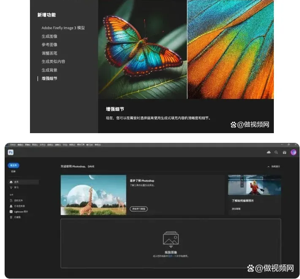Click the giraffe tutorial thumbnail
This screenshot has height=279, width=300.
(x=93, y=195)
